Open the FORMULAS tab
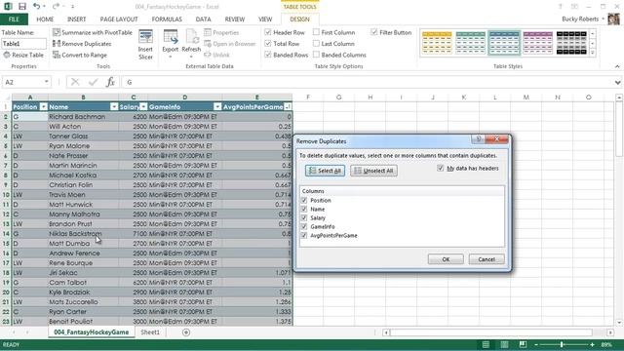The width and height of the screenshot is (624, 351). click(167, 19)
